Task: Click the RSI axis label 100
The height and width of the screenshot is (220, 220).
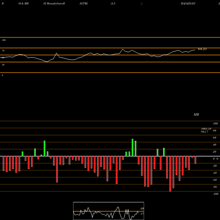Action: (4, 40)
